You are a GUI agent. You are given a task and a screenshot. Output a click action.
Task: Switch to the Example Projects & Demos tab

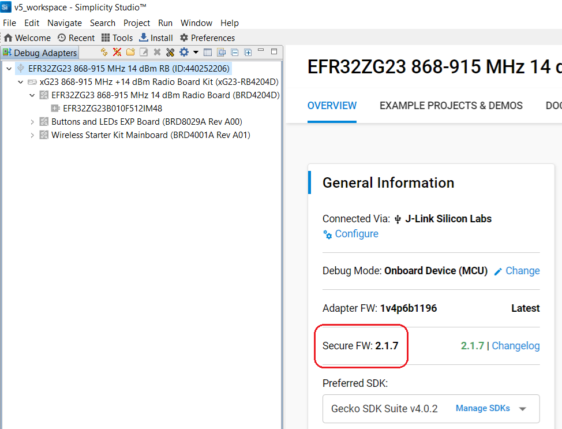[451, 106]
